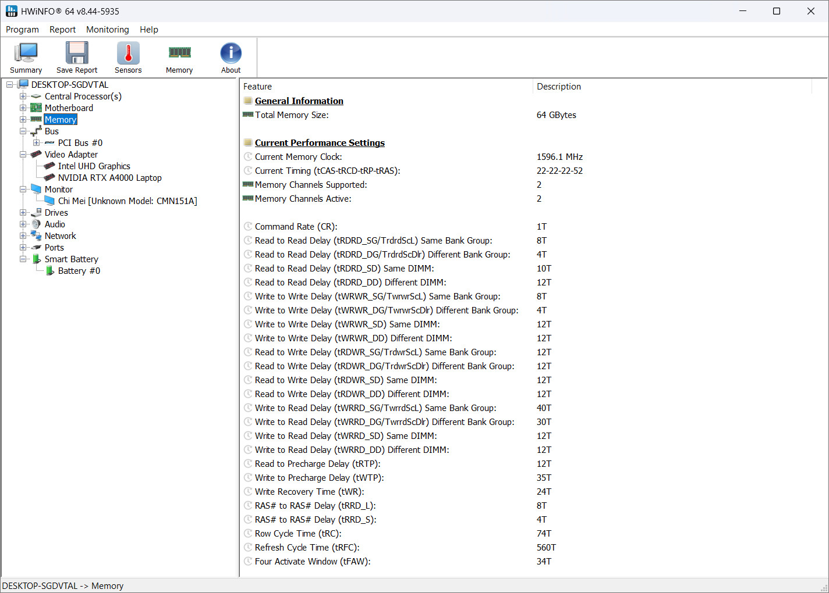
Task: Click the 64 GBytes value
Action: [x=557, y=115]
